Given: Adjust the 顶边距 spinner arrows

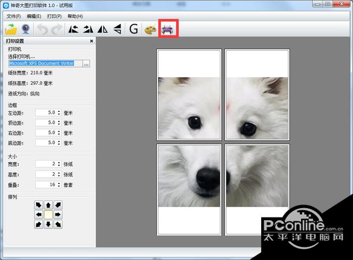Looking at the screenshot, I should tap(59, 122).
